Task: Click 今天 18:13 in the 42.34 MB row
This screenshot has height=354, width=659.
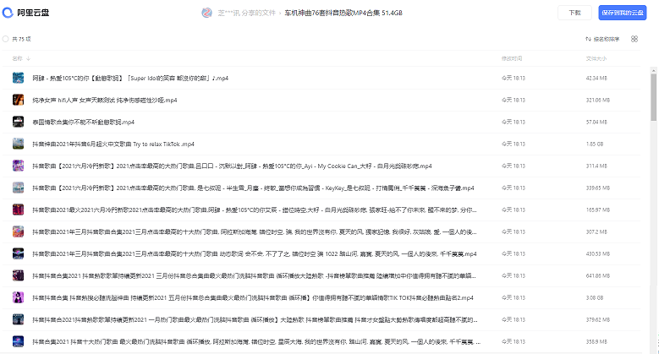Action: (513, 78)
